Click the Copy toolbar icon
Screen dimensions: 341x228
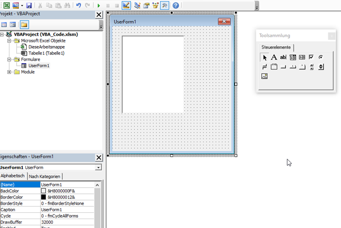49,5
